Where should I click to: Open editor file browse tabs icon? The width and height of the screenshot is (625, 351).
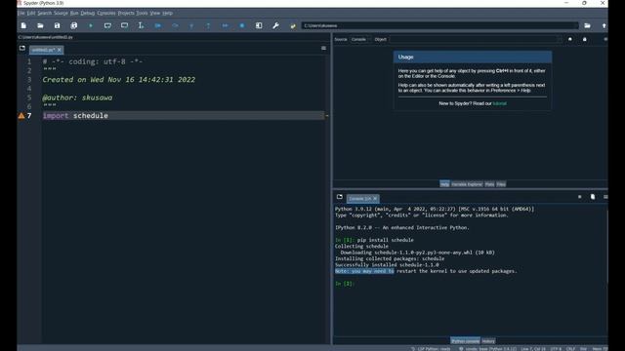pyautogui.click(x=22, y=48)
